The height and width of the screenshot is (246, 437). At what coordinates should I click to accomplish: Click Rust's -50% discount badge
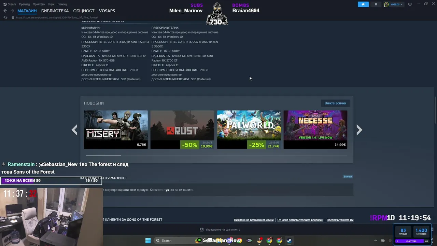point(189,145)
